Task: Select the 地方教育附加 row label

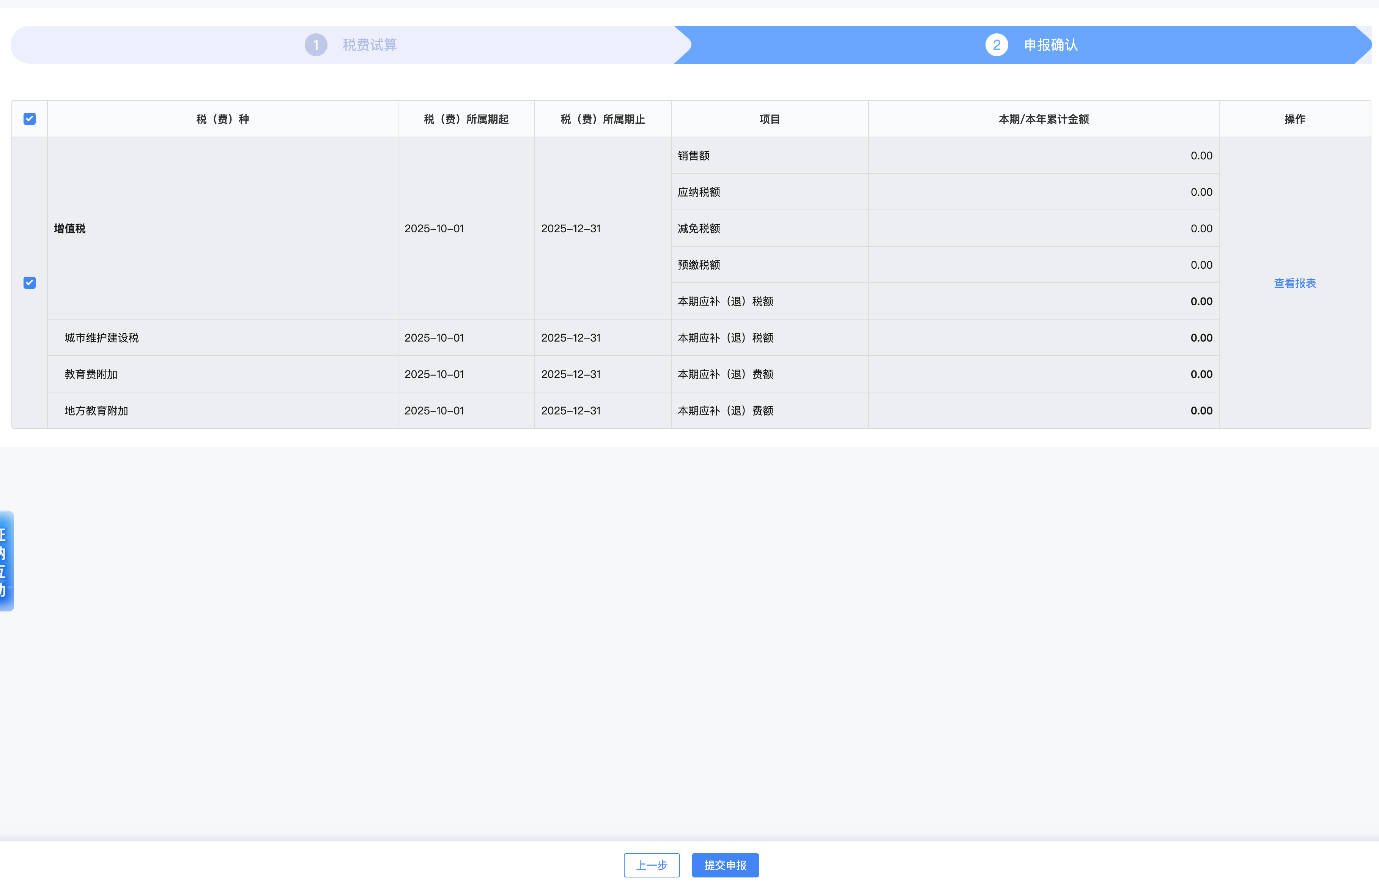Action: (96, 411)
